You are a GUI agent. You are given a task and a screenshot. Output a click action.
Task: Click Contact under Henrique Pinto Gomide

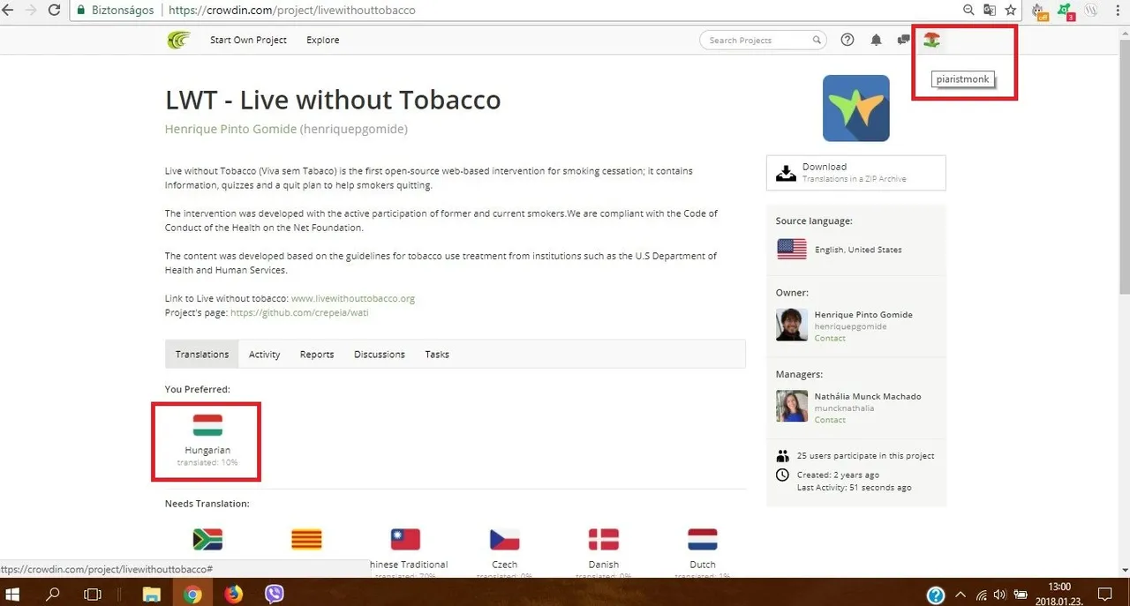830,338
